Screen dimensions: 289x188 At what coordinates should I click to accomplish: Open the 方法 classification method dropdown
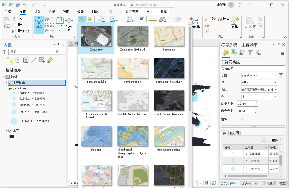click(259, 90)
